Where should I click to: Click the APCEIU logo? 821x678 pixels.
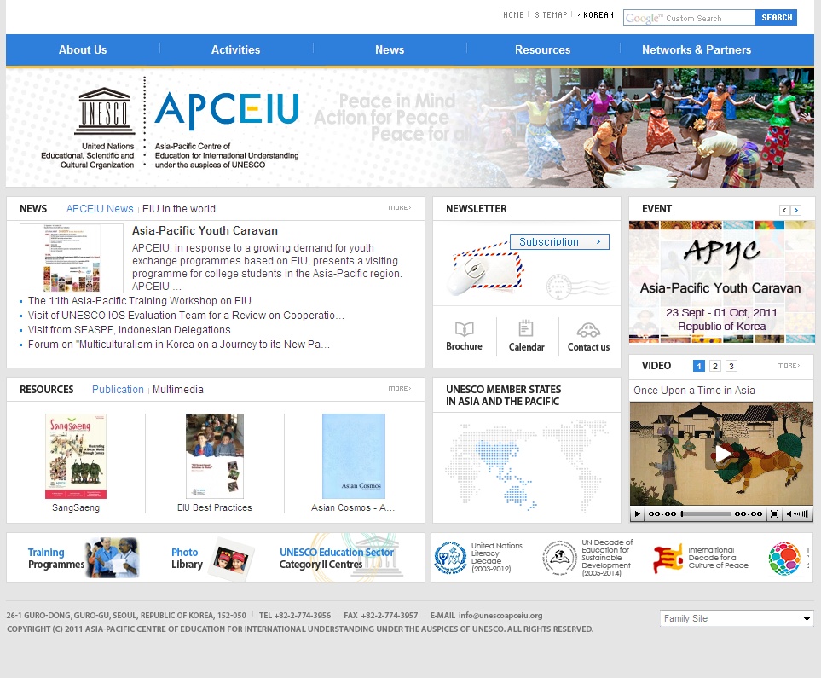point(227,109)
